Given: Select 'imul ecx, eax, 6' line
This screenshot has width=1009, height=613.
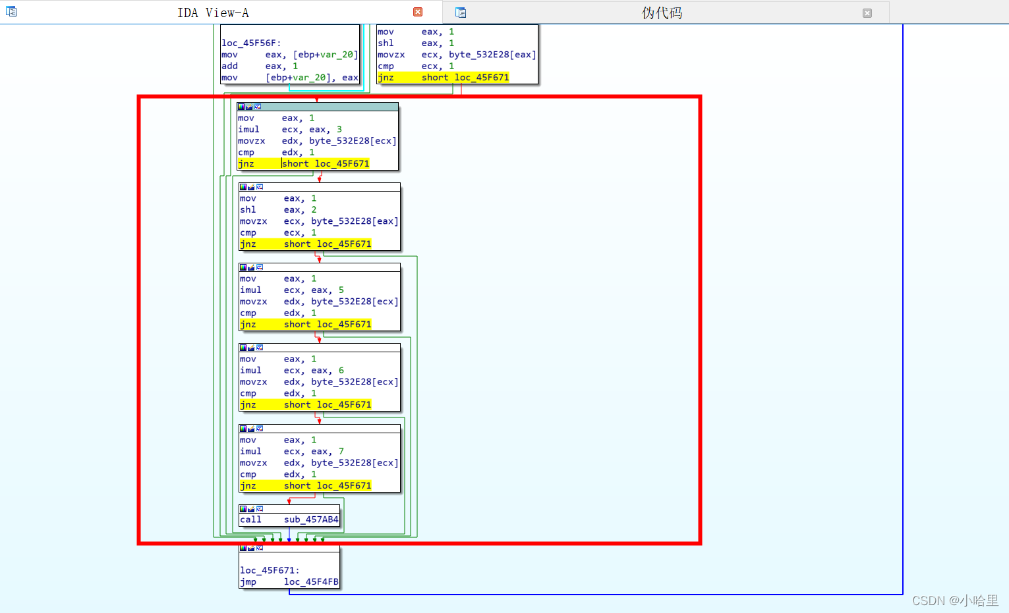Looking at the screenshot, I should coord(292,370).
